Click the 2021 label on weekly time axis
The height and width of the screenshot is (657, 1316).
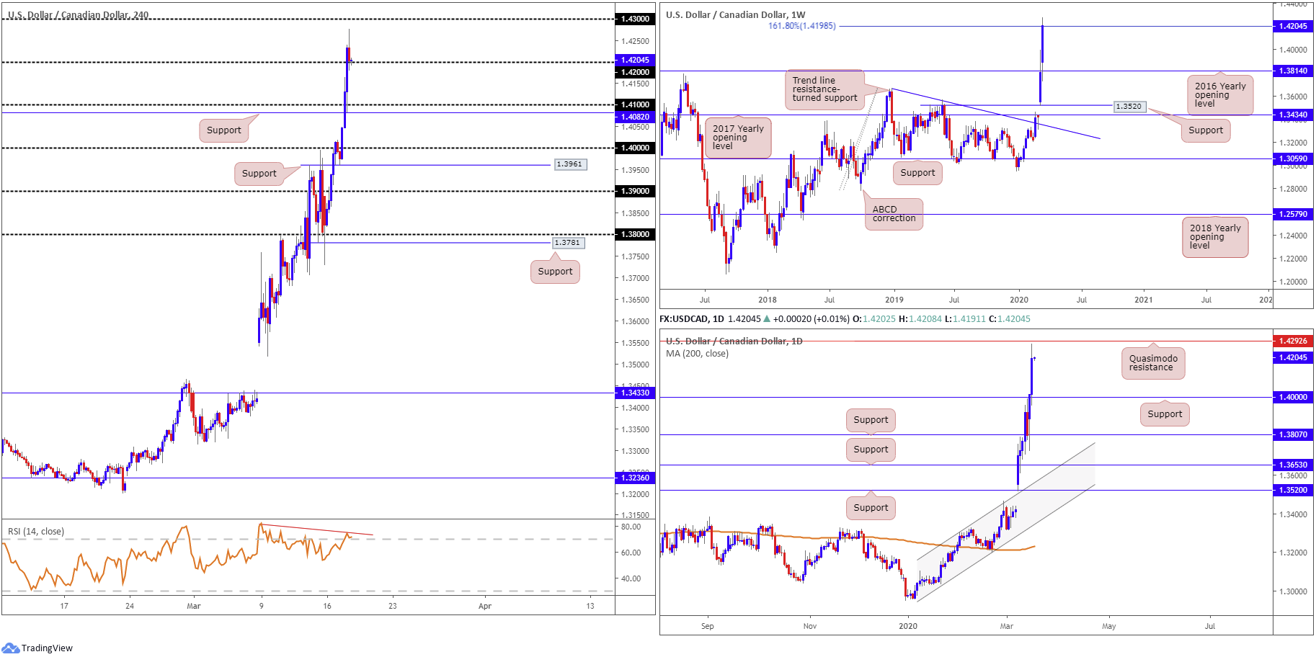coord(1144,300)
